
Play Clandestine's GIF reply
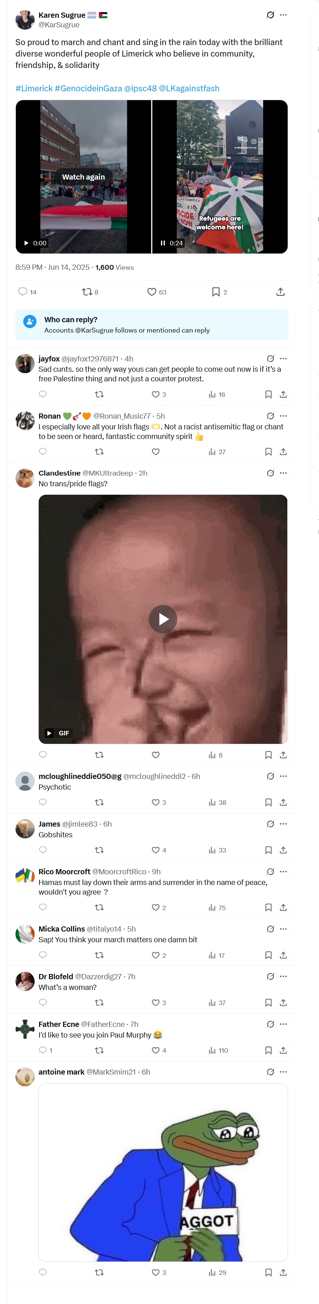click(163, 619)
